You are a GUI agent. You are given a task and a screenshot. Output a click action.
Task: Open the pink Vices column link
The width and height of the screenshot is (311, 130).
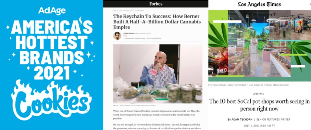pos(125,36)
